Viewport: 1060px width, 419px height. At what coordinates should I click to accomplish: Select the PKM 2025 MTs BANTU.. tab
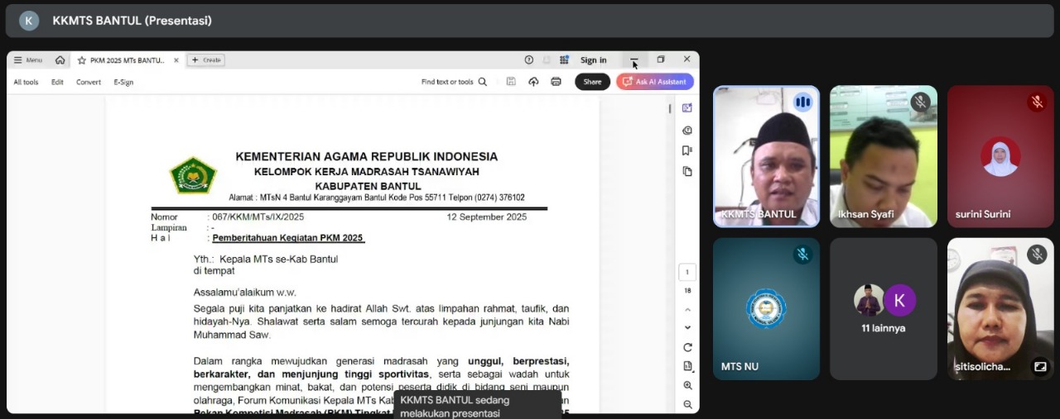pos(128,60)
